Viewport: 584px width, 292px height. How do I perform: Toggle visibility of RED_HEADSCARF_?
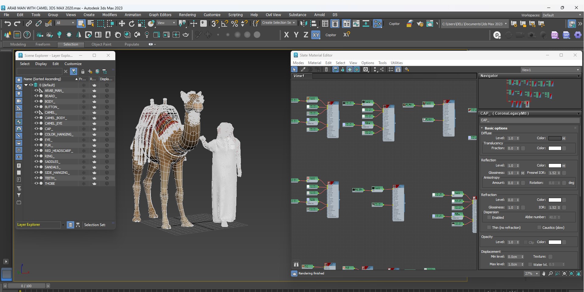36,151
